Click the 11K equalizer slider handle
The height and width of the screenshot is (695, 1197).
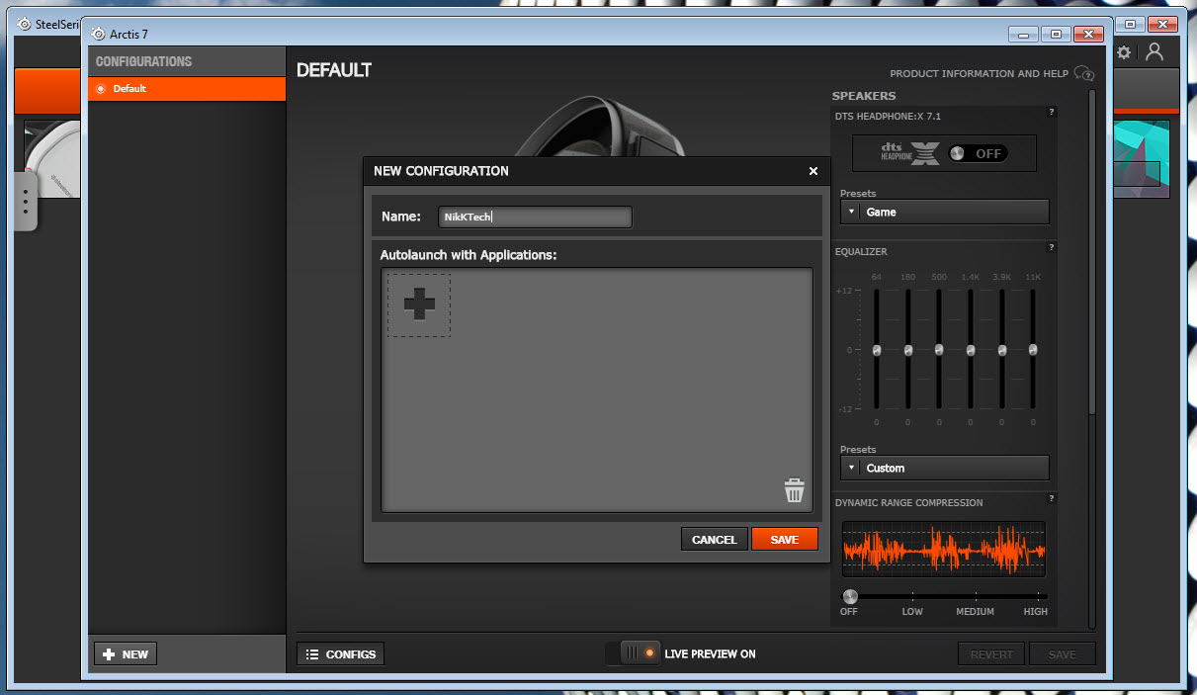point(1033,350)
